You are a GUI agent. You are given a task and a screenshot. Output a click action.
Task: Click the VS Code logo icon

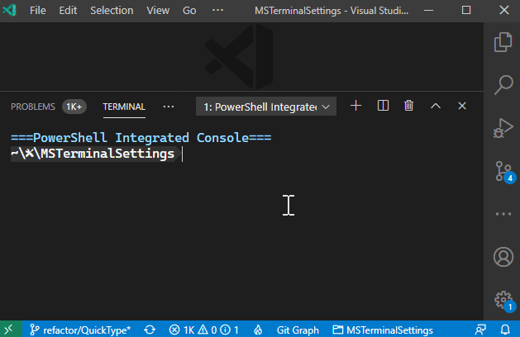[10, 10]
